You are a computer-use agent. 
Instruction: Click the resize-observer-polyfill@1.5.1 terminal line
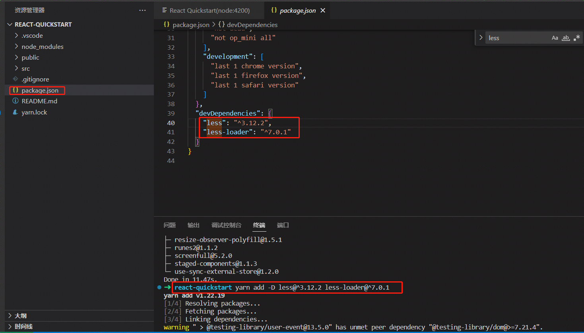tap(228, 240)
